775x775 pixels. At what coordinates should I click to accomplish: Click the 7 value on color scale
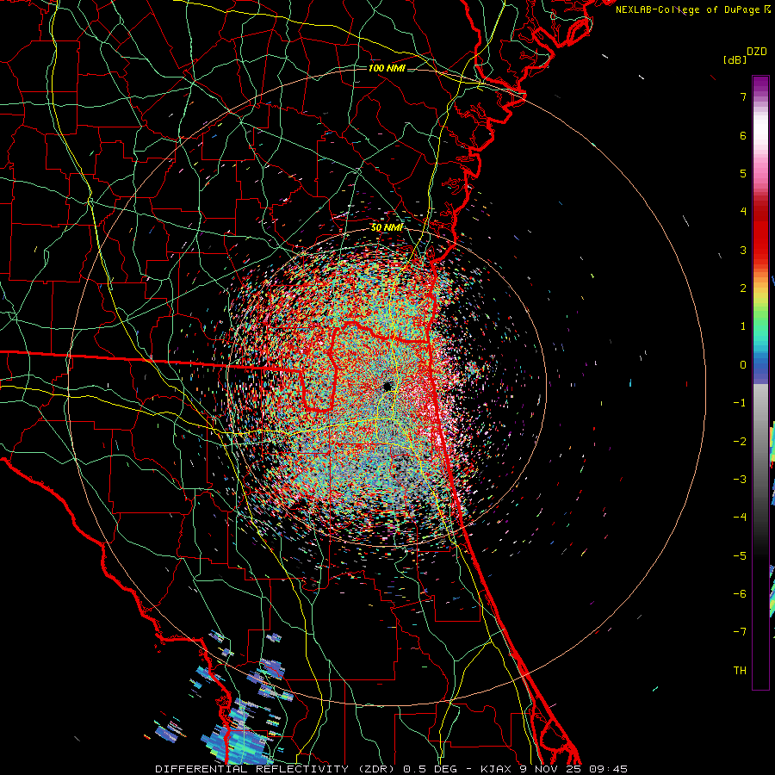(x=743, y=96)
